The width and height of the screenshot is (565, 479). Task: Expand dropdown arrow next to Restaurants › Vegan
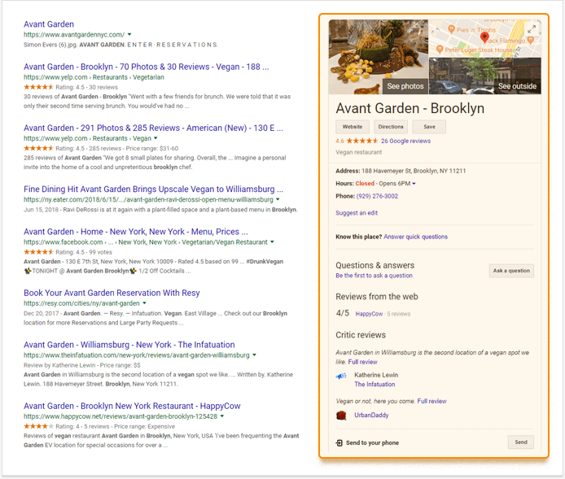point(155,138)
